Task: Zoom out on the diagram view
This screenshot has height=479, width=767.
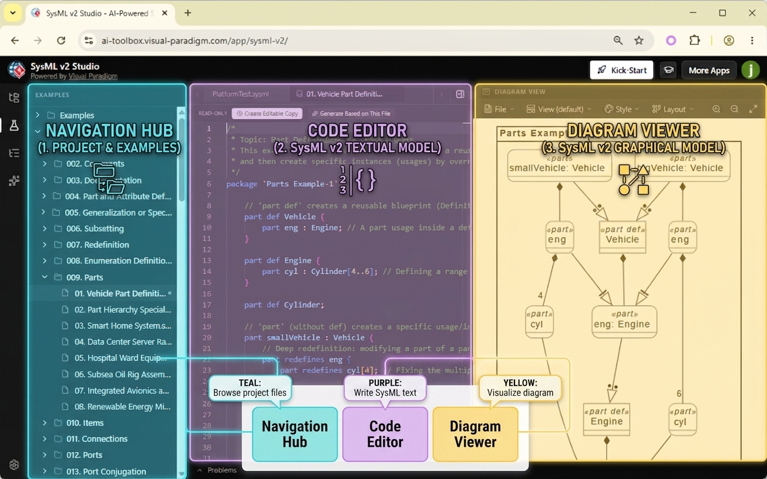Action: pyautogui.click(x=734, y=109)
